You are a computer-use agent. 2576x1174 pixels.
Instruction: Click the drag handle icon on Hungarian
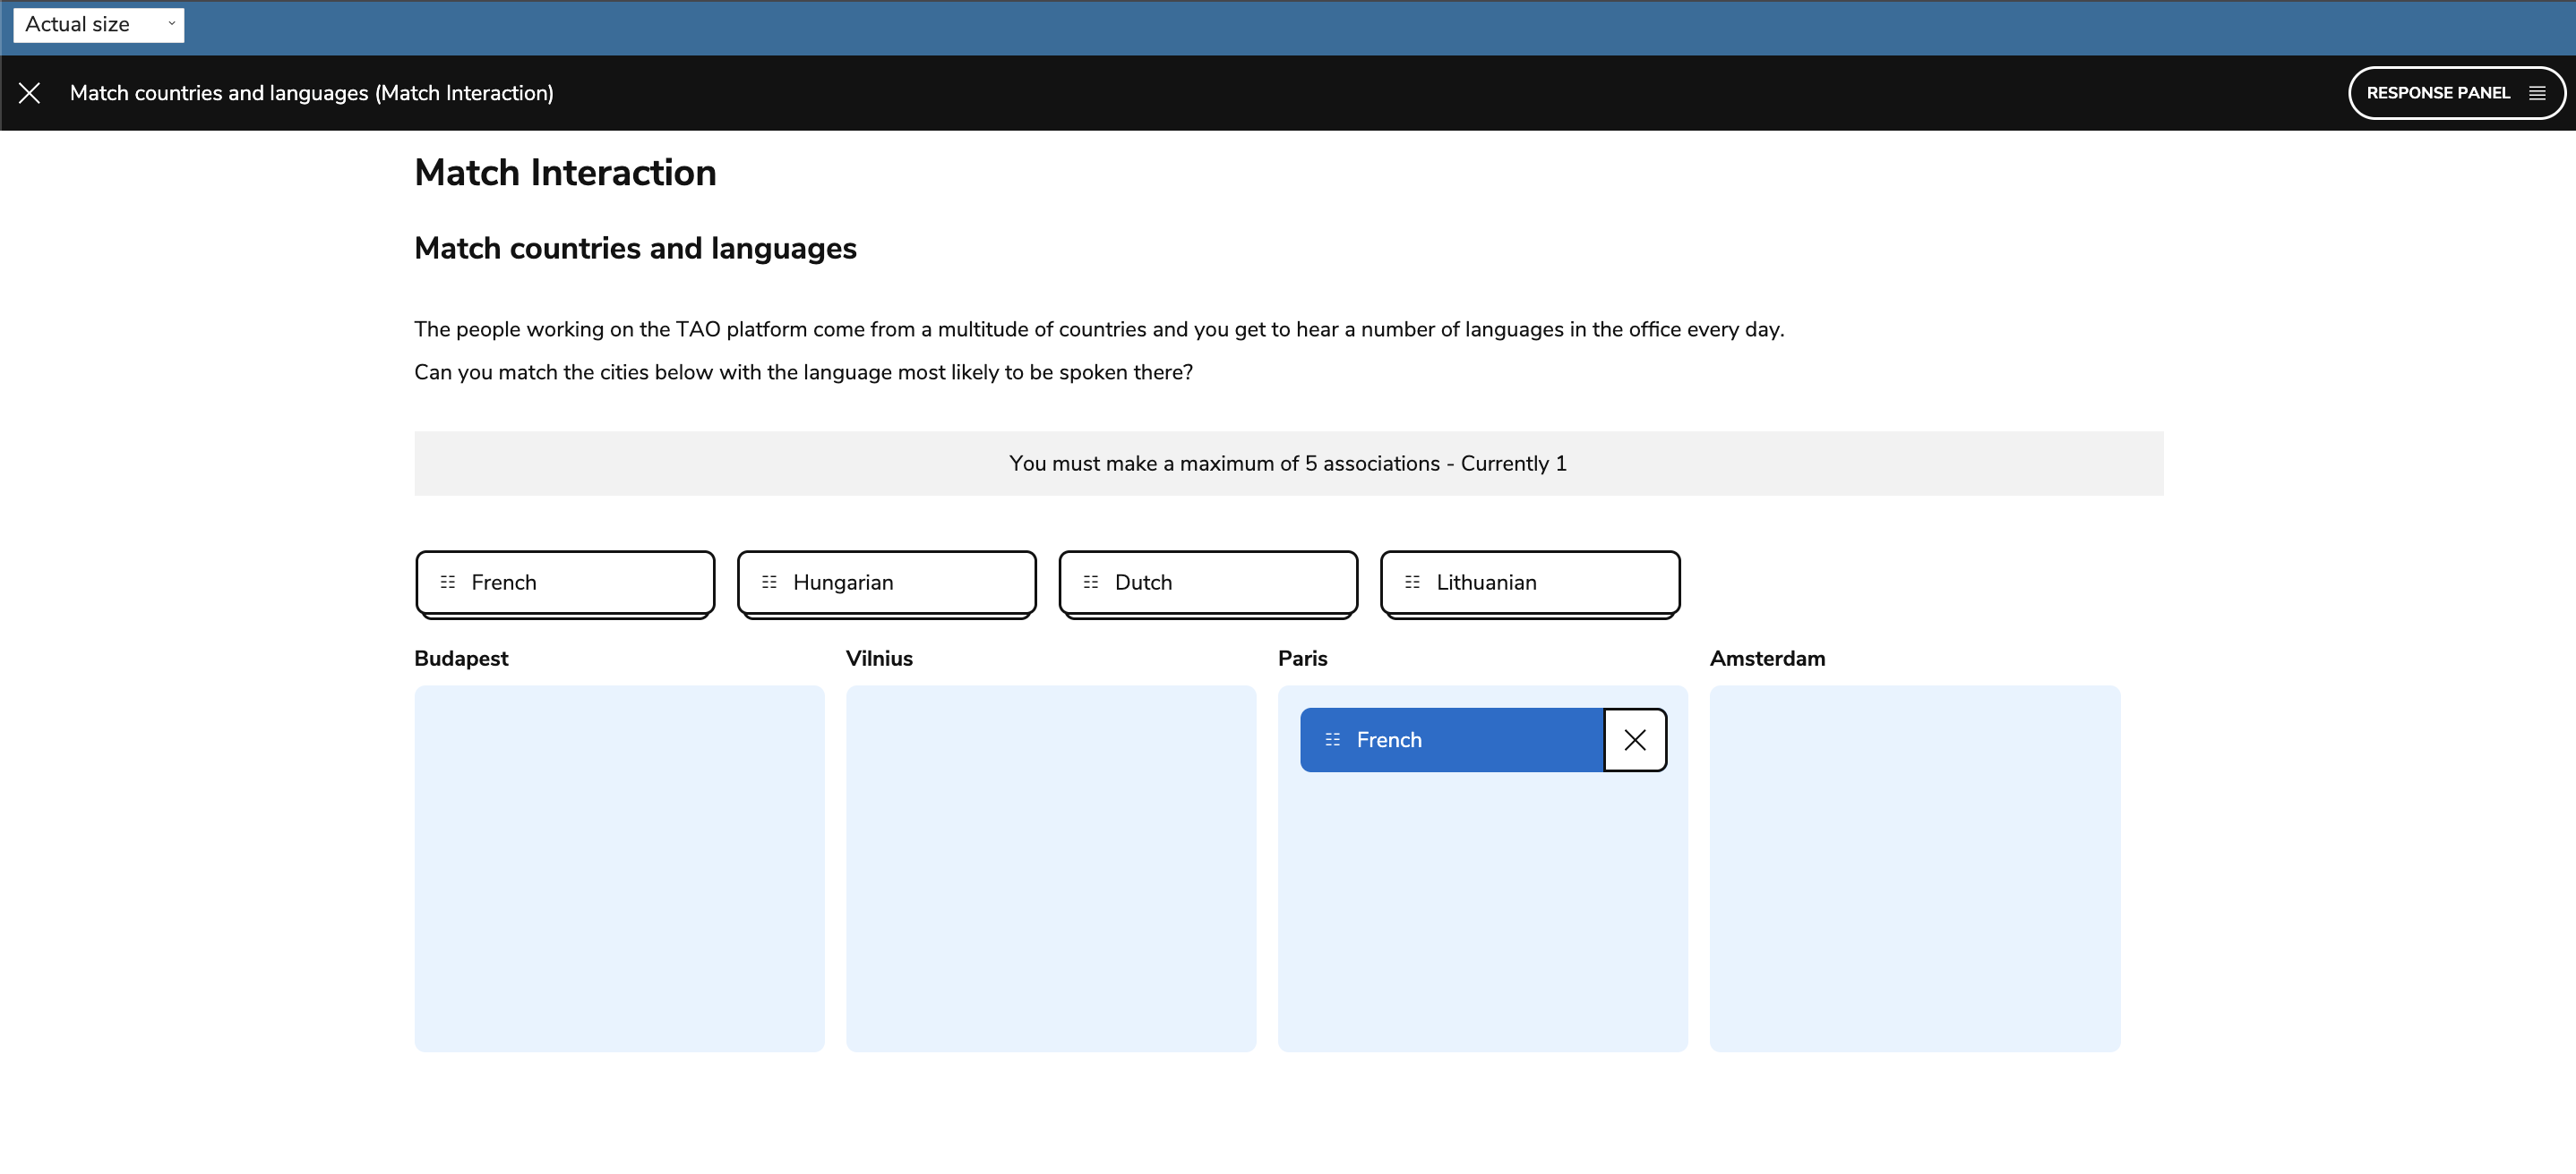tap(769, 583)
